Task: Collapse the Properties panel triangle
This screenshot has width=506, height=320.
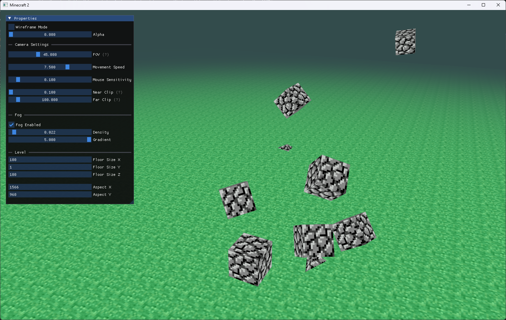Action: [x=10, y=18]
